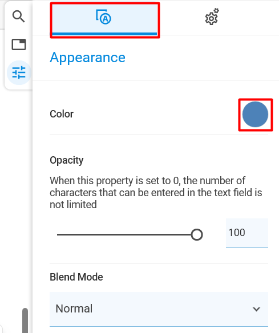The height and width of the screenshot is (333, 279).
Task: Click the Opacity description text
Action: pyautogui.click(x=156, y=193)
